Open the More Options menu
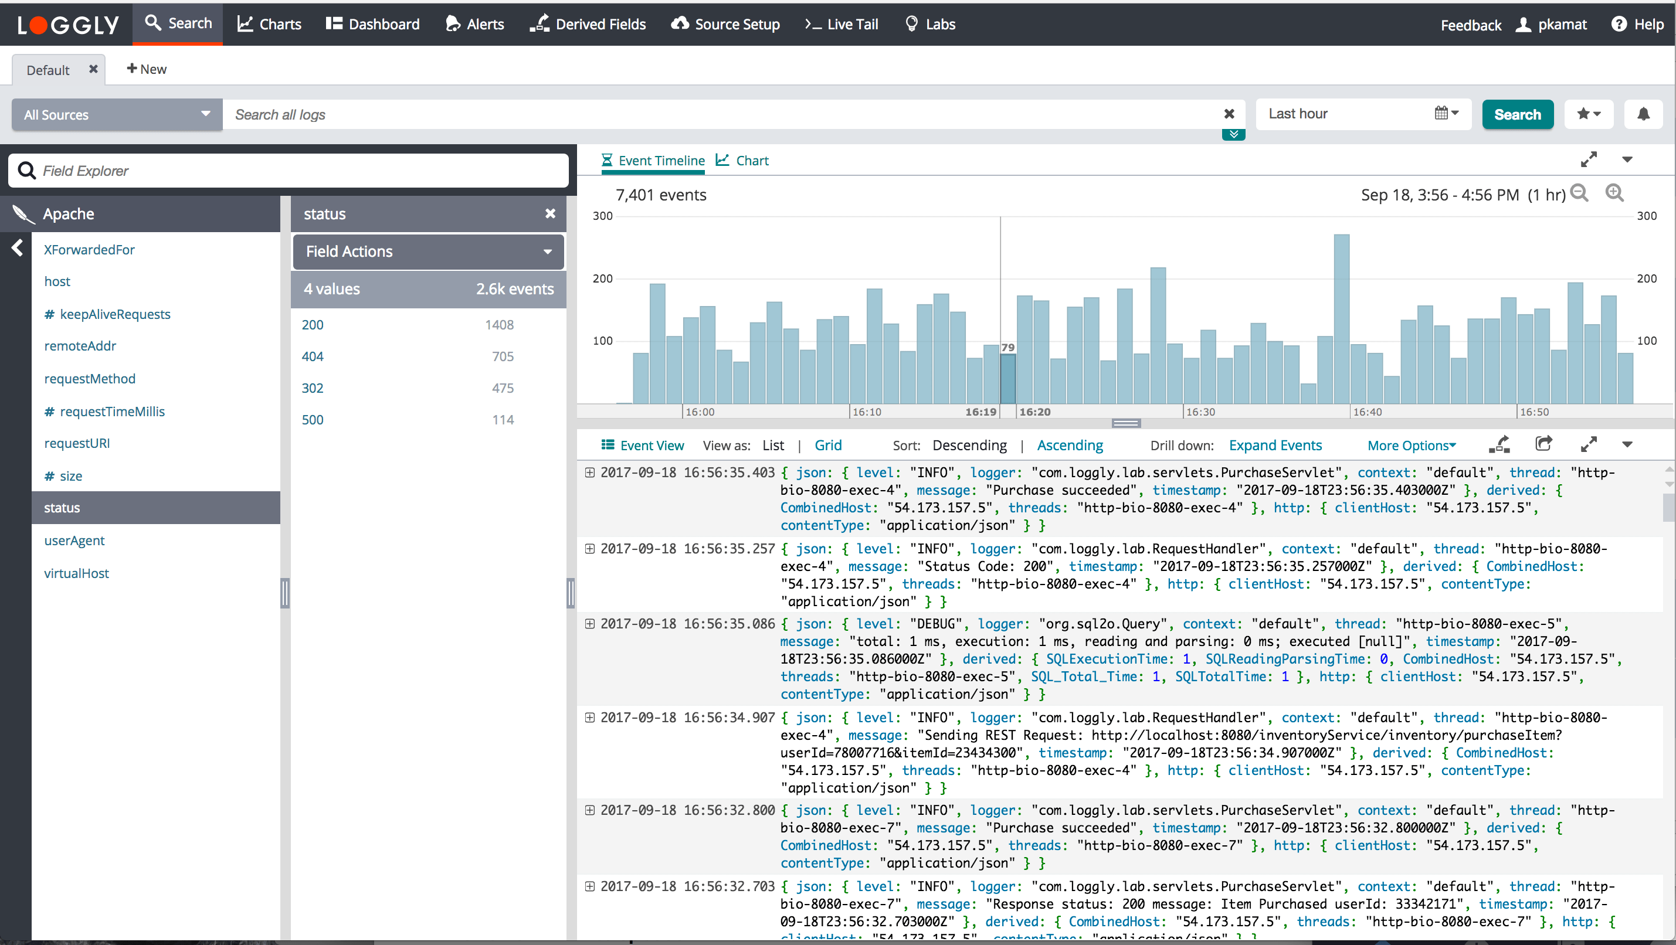 pyautogui.click(x=1410, y=446)
